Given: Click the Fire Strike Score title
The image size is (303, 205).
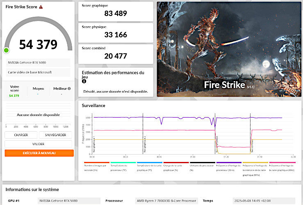Looking at the screenshot, I should point(21,7).
